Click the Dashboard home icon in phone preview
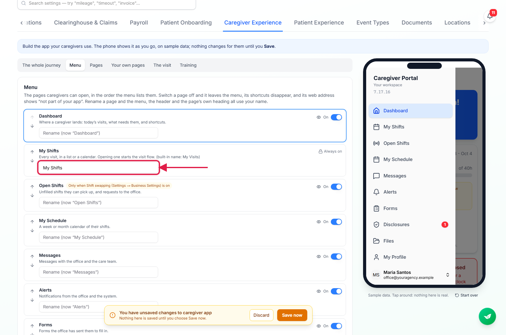The width and height of the screenshot is (506, 335). click(x=376, y=111)
